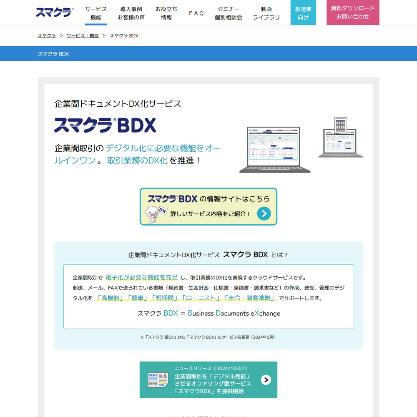417x417 pixels.
Task: Click the スマクラ BDX text in the breadcrumb
Action: point(124,35)
